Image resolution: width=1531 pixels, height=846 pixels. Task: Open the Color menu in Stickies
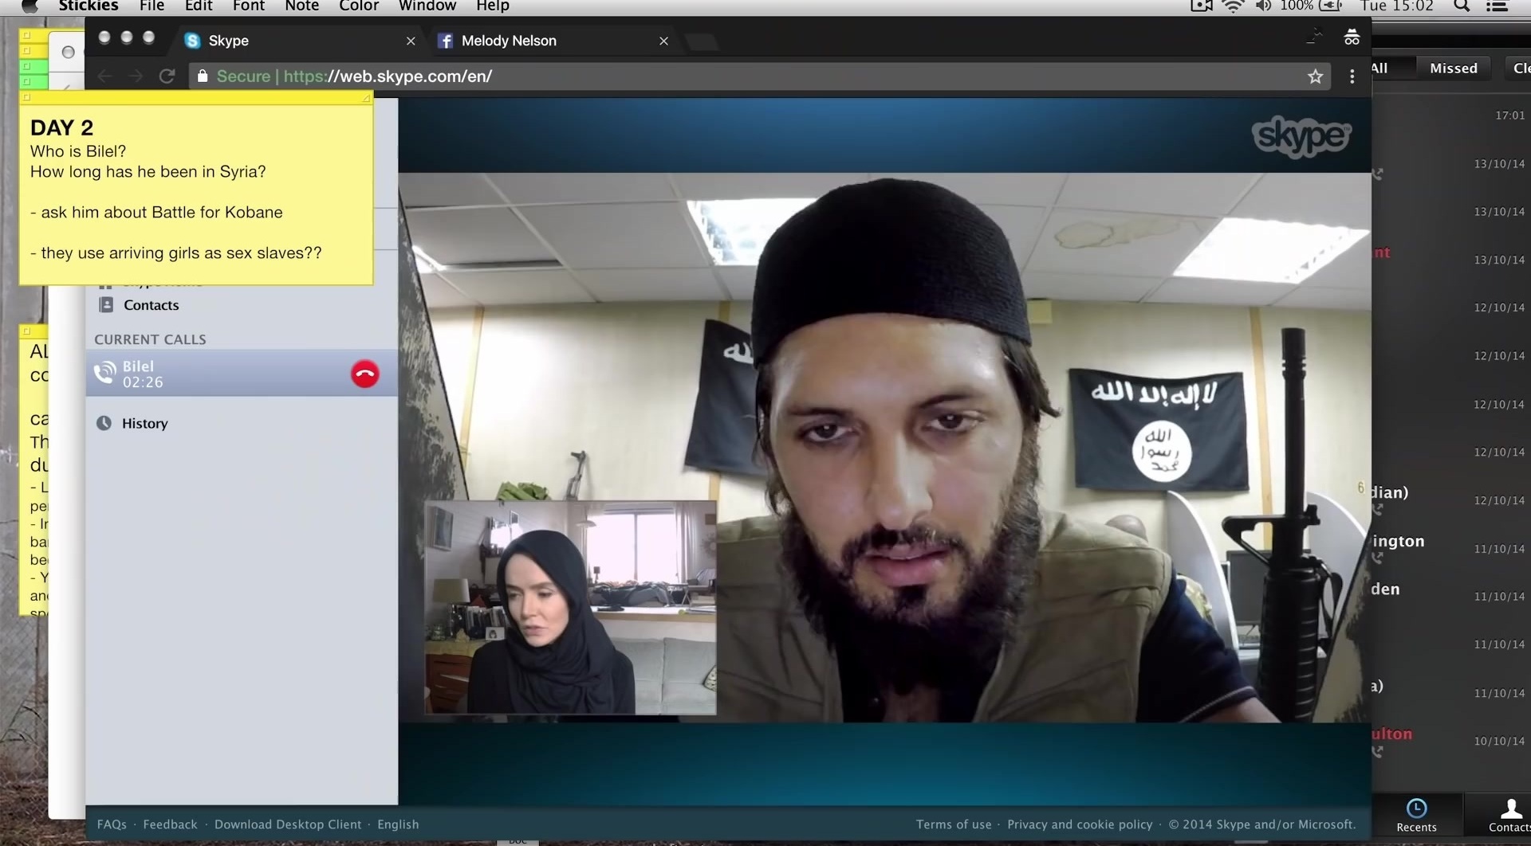359,6
